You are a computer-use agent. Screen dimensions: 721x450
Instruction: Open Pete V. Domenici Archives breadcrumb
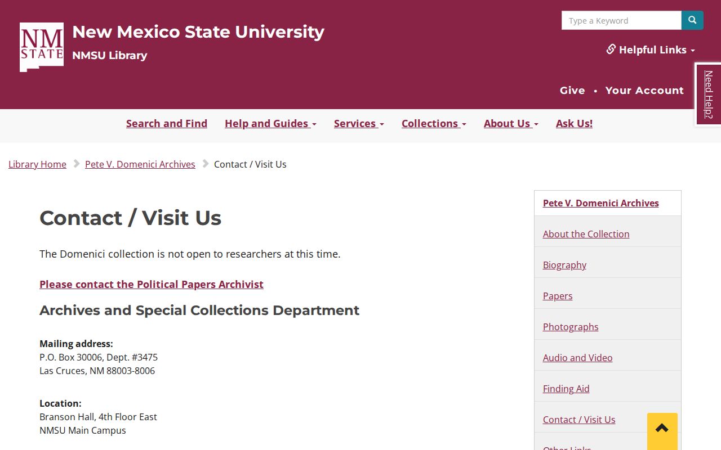click(x=140, y=164)
